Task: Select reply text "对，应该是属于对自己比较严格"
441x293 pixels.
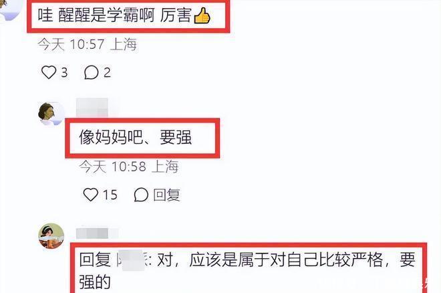Action: [270, 260]
